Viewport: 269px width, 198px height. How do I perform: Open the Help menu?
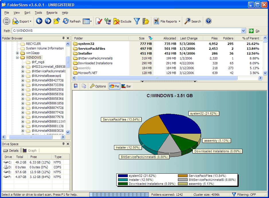65,13
